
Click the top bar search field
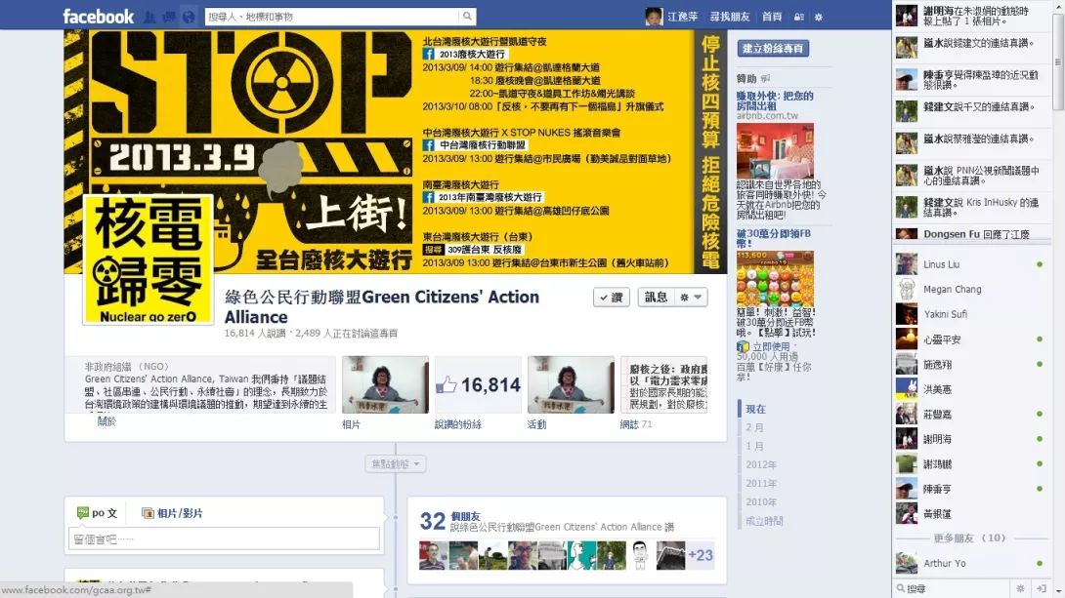(332, 17)
